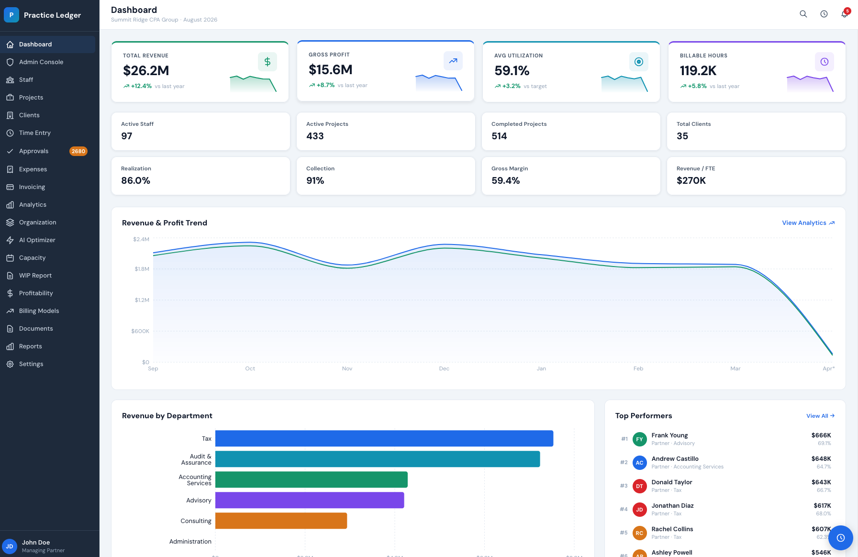The width and height of the screenshot is (858, 557).
Task: Click the Organization layers icon
Action: pos(10,223)
